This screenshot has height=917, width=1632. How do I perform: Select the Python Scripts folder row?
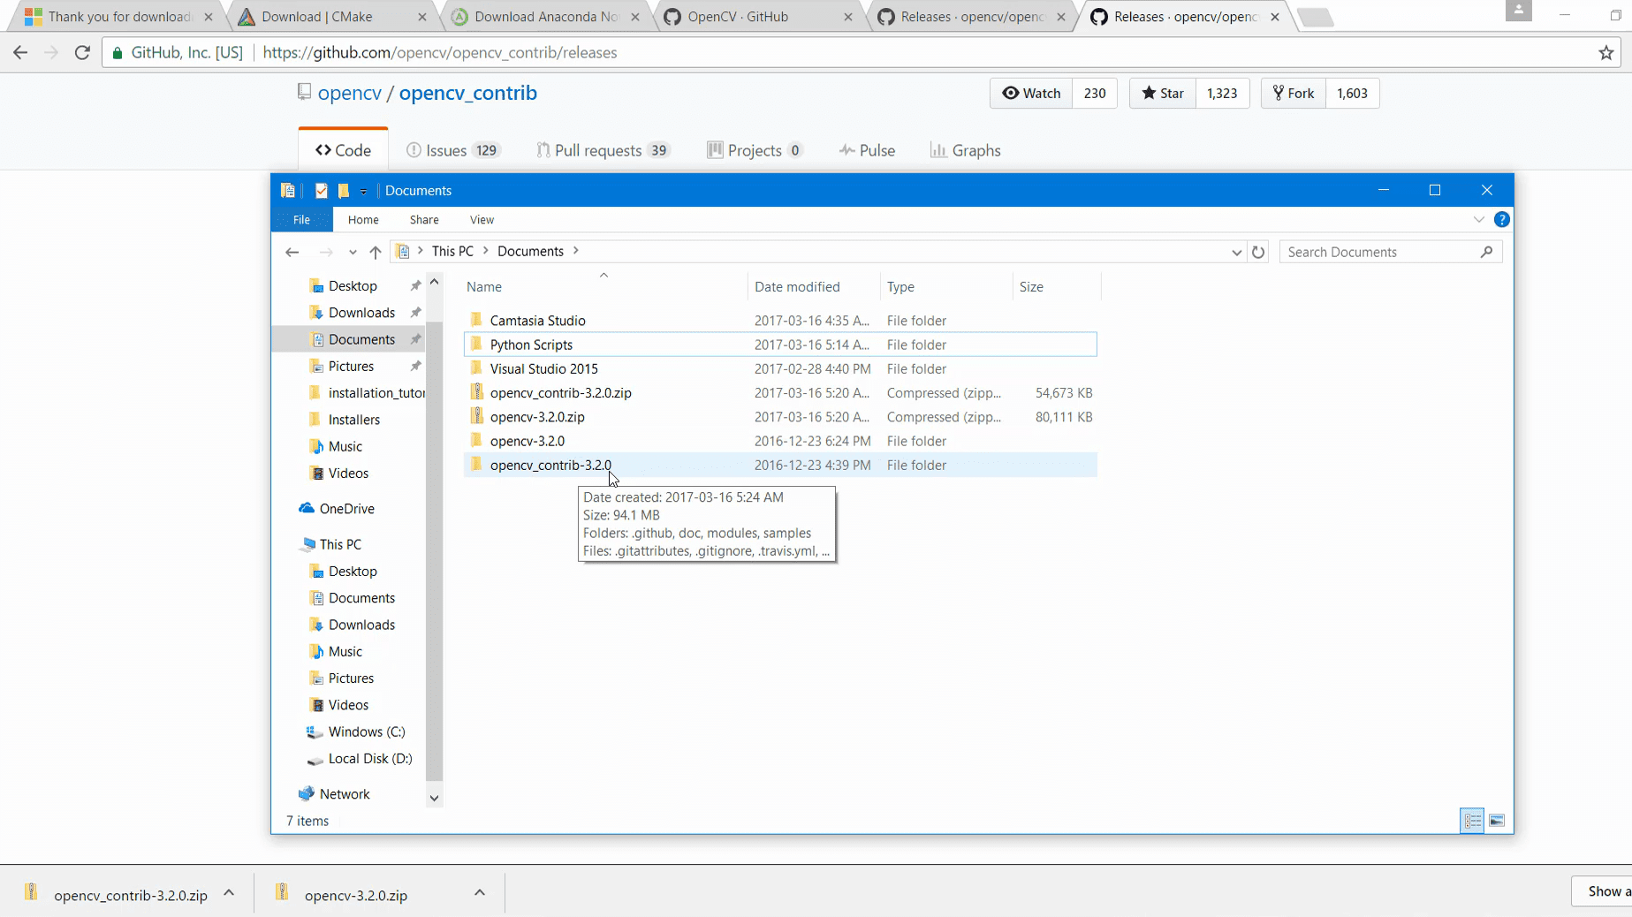coord(780,345)
